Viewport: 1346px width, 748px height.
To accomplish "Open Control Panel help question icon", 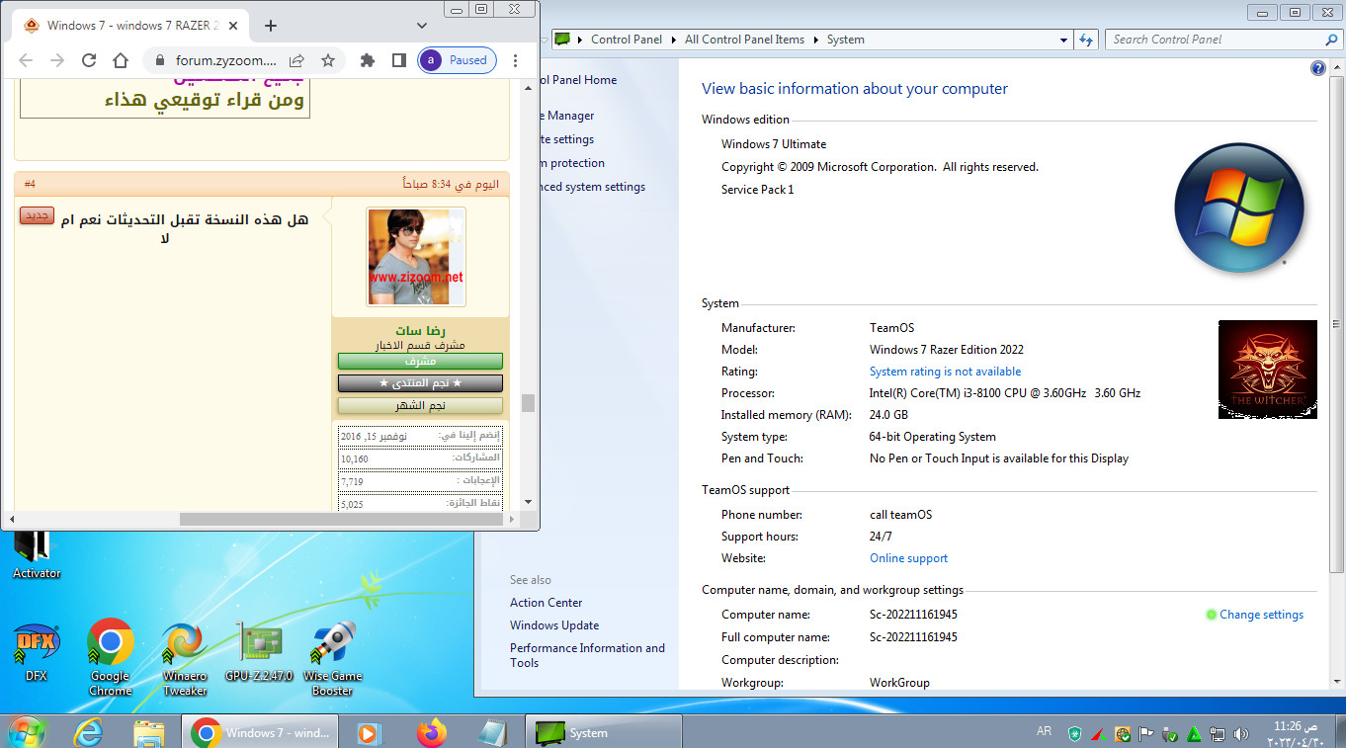I will click(x=1317, y=68).
